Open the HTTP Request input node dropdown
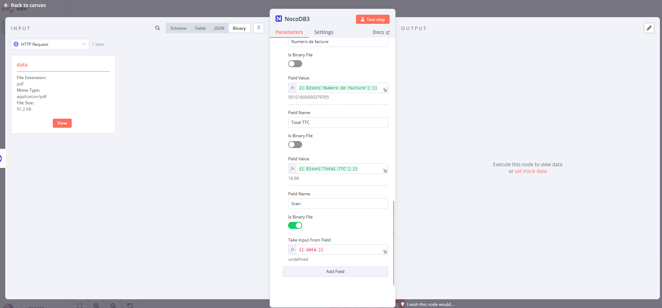Screen dimensions: 662x308 50,44
